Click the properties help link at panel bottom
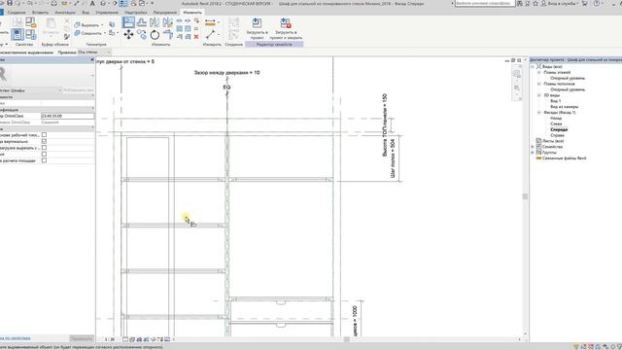Viewport: 622px width, 350px height. click(x=16, y=338)
